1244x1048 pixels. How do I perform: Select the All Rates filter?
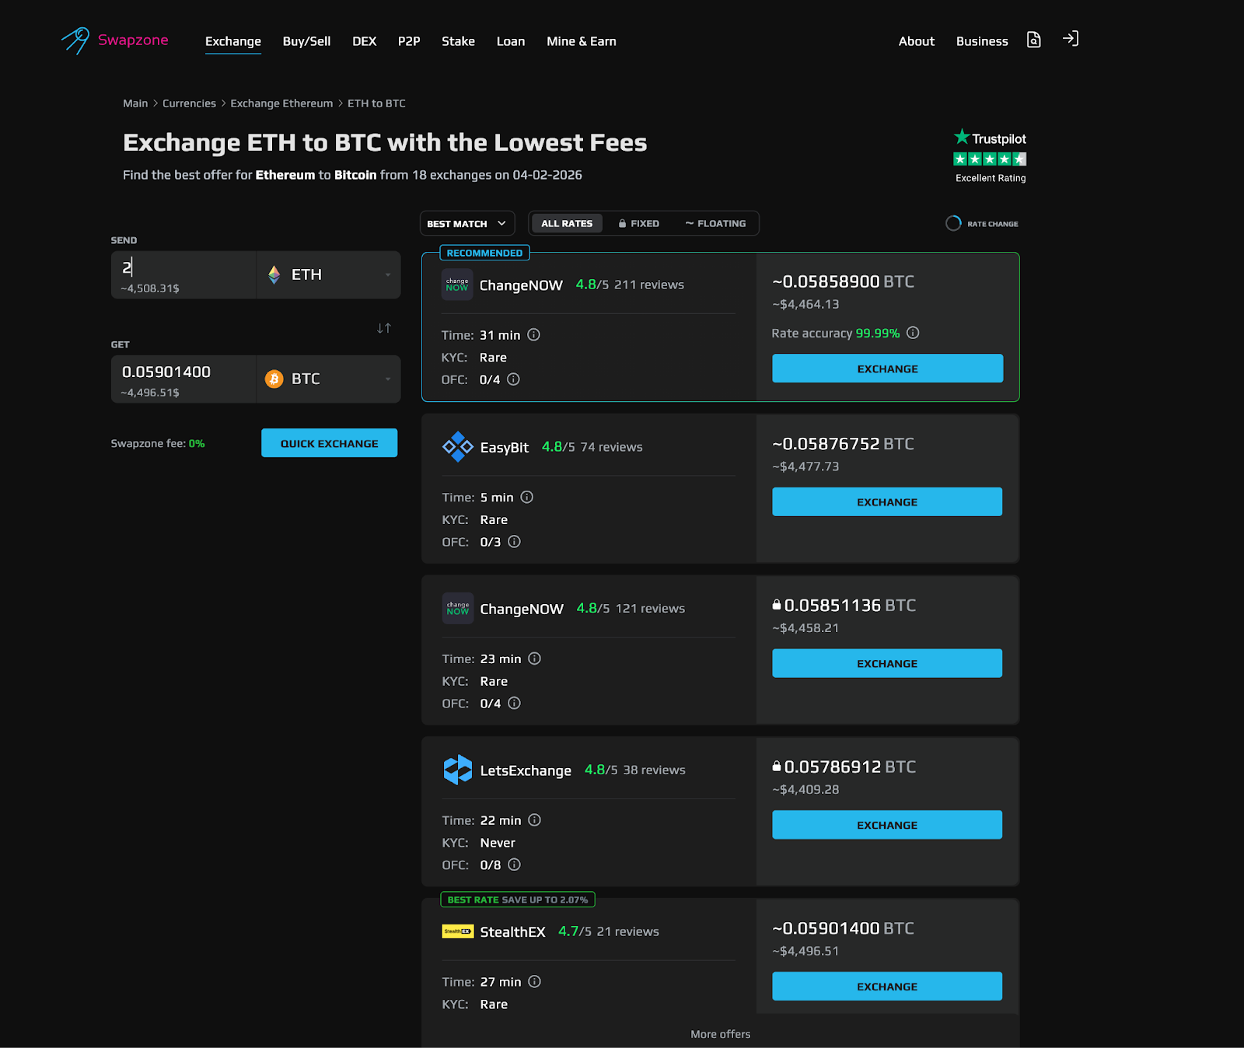567,224
